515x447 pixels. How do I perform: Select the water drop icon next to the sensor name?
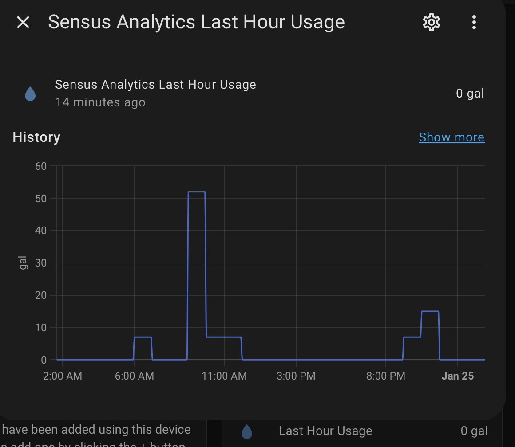(30, 93)
